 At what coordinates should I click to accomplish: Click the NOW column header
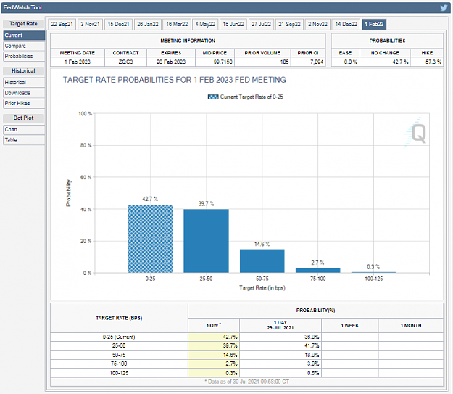pos(214,326)
